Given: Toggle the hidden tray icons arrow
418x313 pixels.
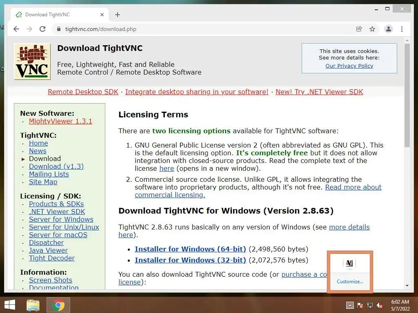Looking at the screenshot, I should 350,305.
